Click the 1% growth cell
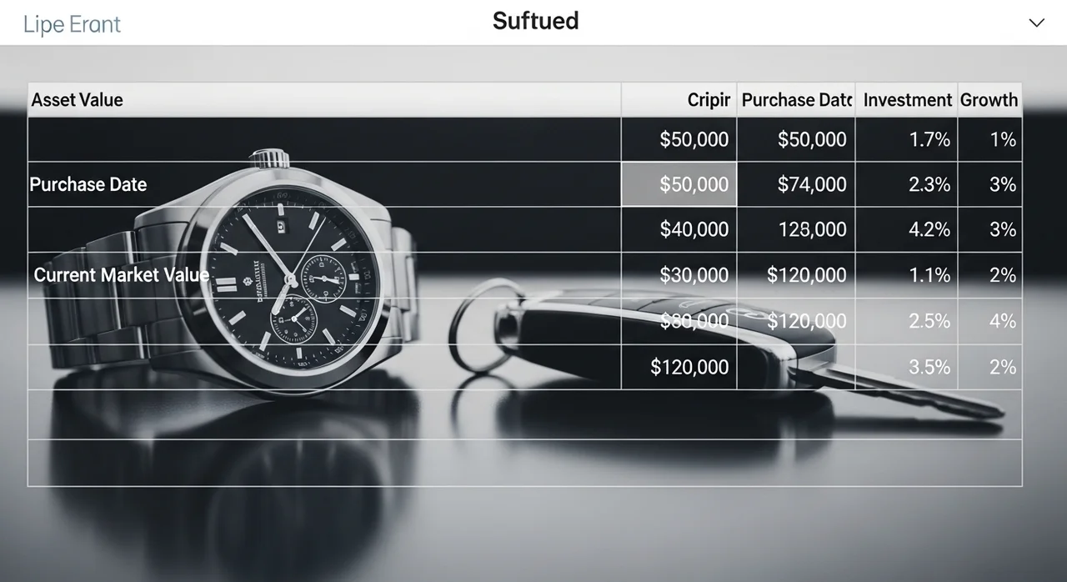Screen dimensions: 1067x582 pyautogui.click(x=1003, y=139)
